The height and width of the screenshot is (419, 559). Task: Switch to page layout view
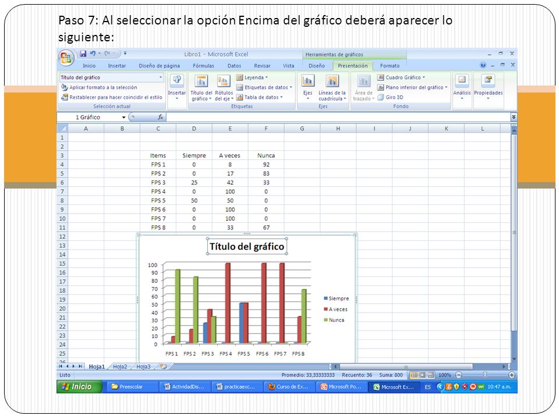coord(423,375)
